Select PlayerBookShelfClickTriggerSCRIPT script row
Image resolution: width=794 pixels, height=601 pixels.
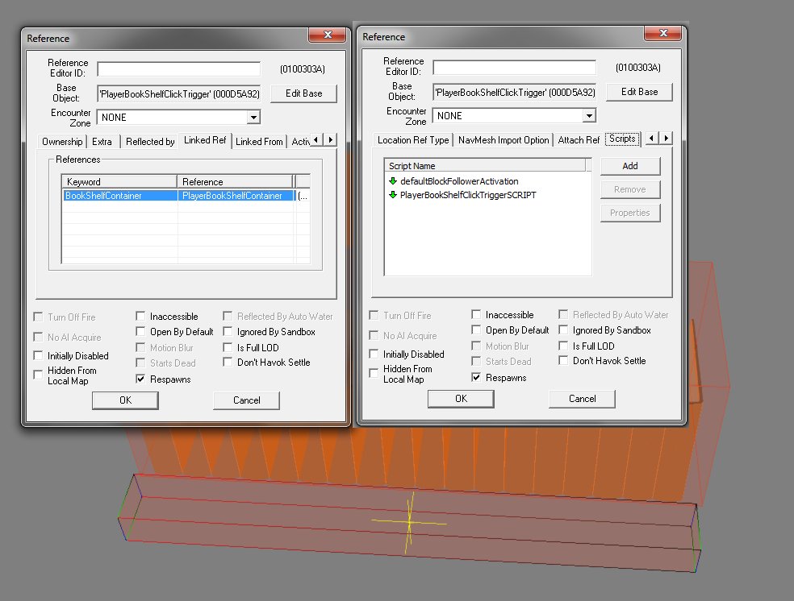(487, 195)
